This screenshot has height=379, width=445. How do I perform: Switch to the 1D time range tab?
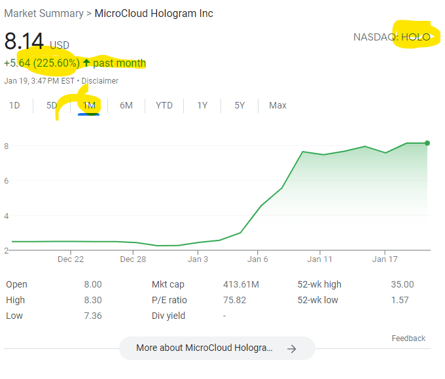[x=14, y=105]
